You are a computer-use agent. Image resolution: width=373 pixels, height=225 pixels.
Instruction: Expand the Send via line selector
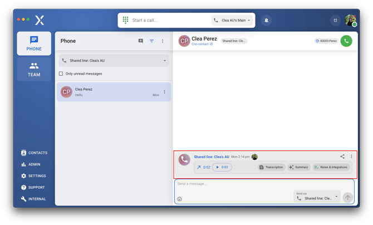317,197
